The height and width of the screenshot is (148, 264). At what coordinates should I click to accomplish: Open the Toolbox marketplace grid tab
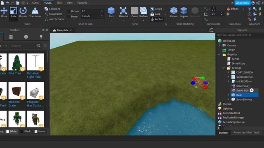(11, 37)
